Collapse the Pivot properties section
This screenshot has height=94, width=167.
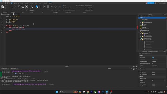click(139, 77)
